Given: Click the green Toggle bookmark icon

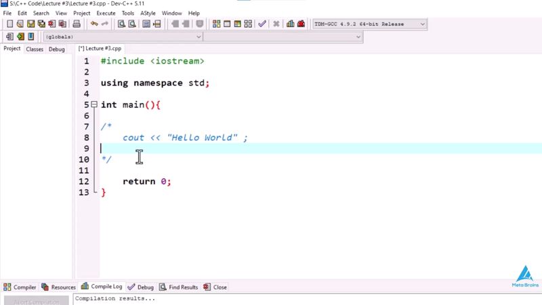Looking at the screenshot, I should tap(20, 37).
